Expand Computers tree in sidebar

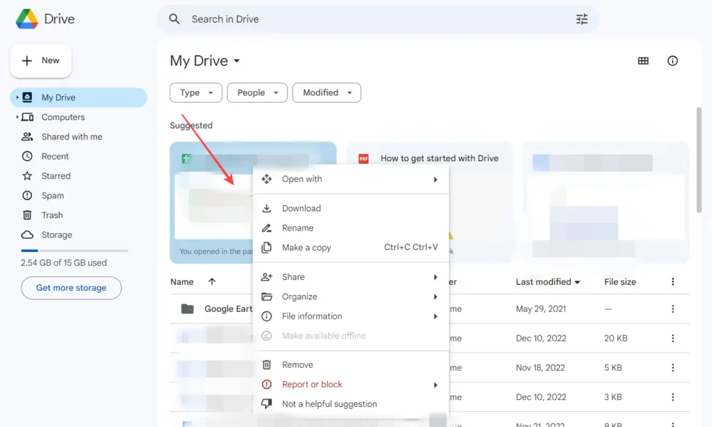17,117
